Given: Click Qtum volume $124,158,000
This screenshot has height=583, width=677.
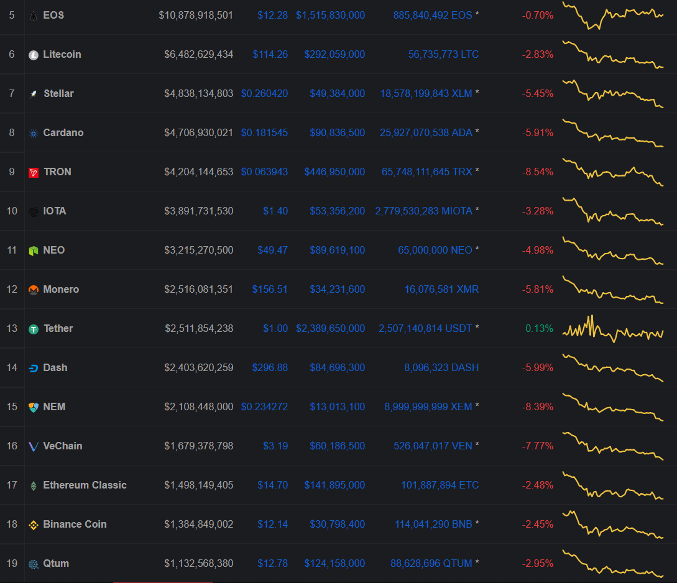Looking at the screenshot, I should (x=334, y=564).
